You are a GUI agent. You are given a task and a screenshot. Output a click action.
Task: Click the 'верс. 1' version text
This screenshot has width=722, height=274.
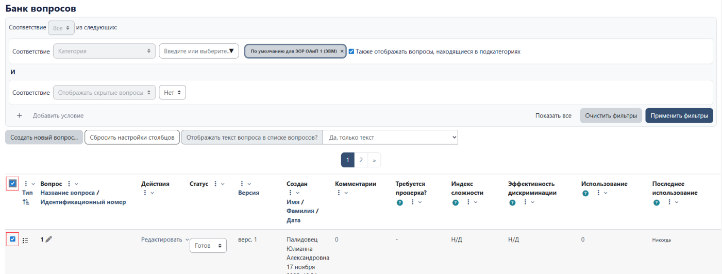tap(247, 240)
